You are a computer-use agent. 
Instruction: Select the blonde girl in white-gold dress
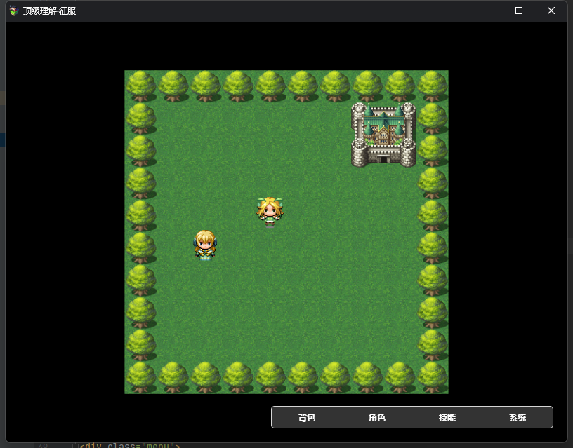click(x=205, y=245)
